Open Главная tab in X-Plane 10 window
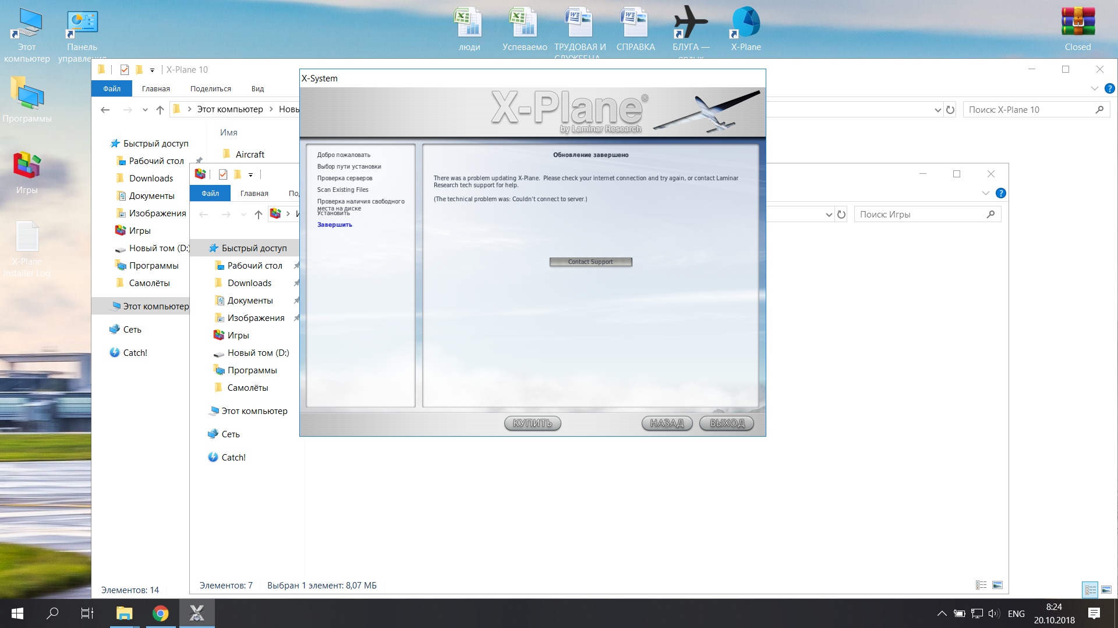This screenshot has width=1118, height=628. tap(156, 89)
